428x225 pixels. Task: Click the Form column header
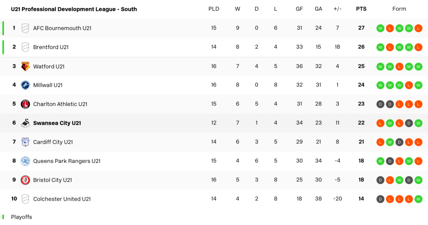pos(399,9)
